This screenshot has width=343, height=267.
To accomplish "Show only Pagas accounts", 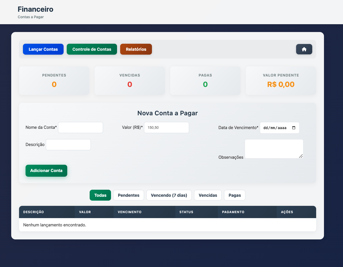I will point(235,195).
